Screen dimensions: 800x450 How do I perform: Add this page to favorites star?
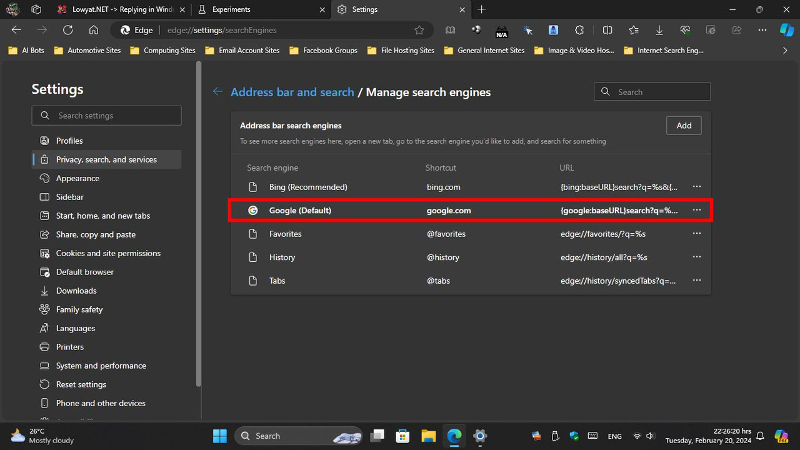419,30
